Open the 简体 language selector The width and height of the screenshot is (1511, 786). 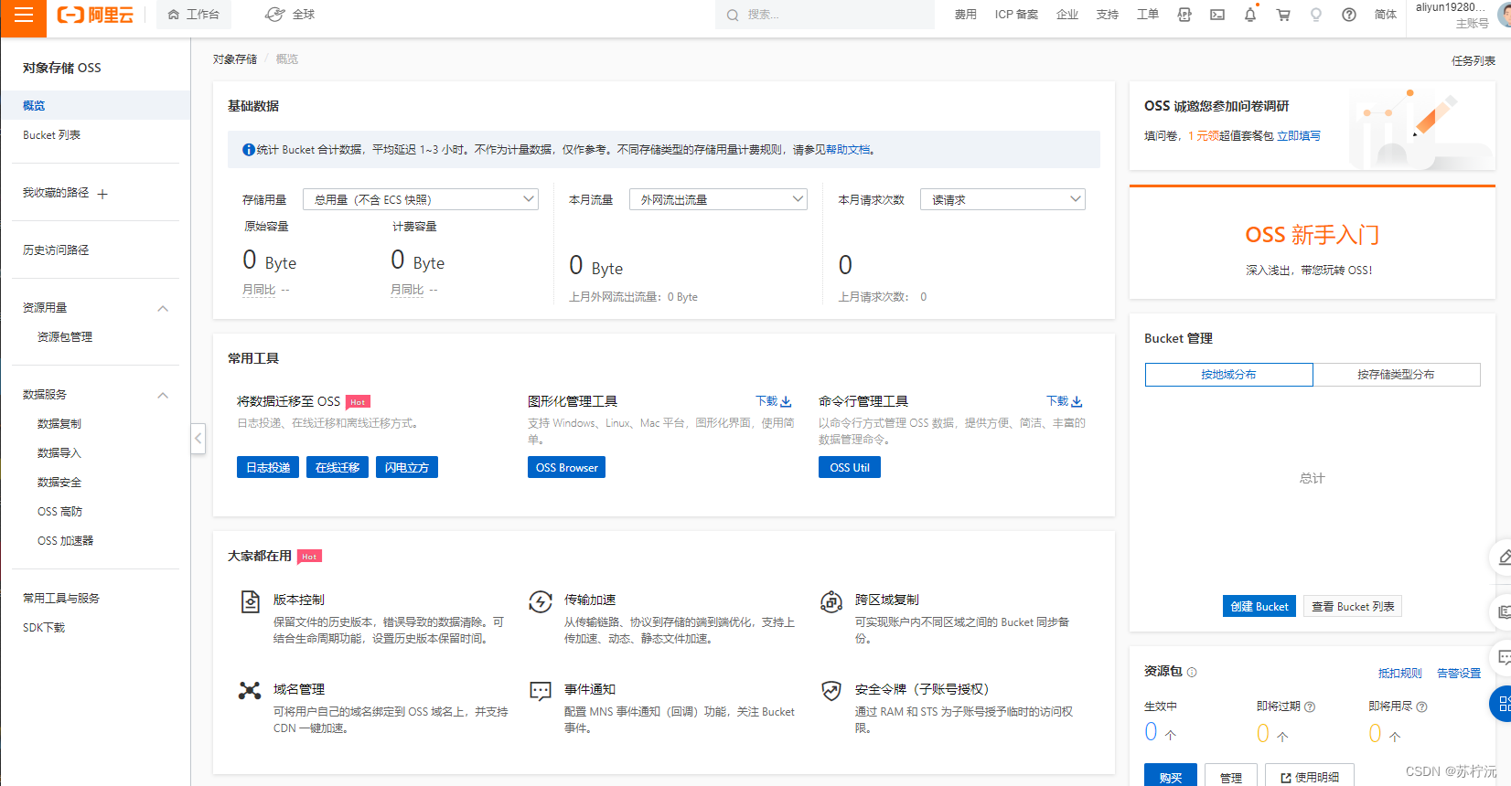pyautogui.click(x=1386, y=15)
